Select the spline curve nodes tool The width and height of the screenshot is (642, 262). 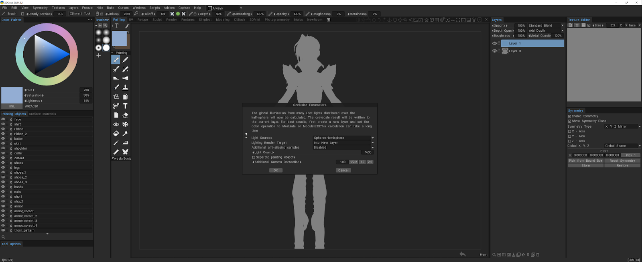click(116, 106)
